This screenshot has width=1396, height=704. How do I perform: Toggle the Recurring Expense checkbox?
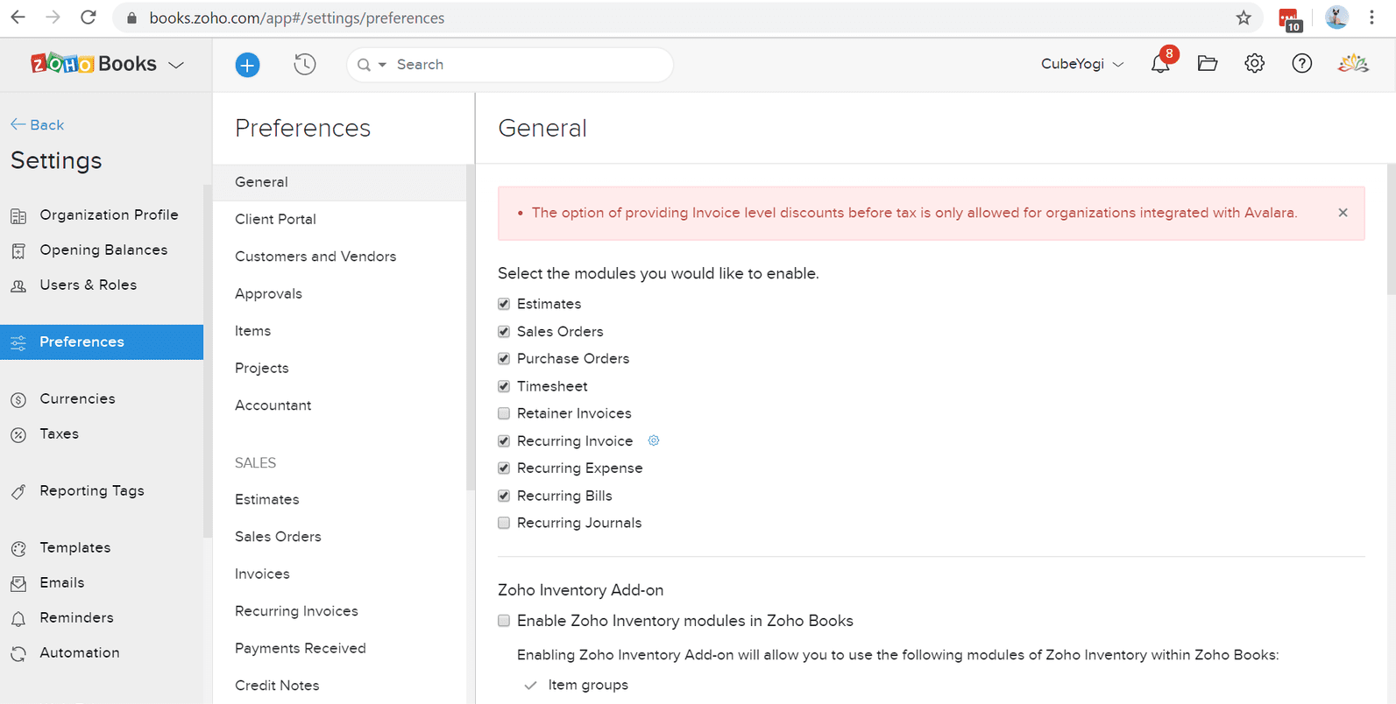point(504,468)
